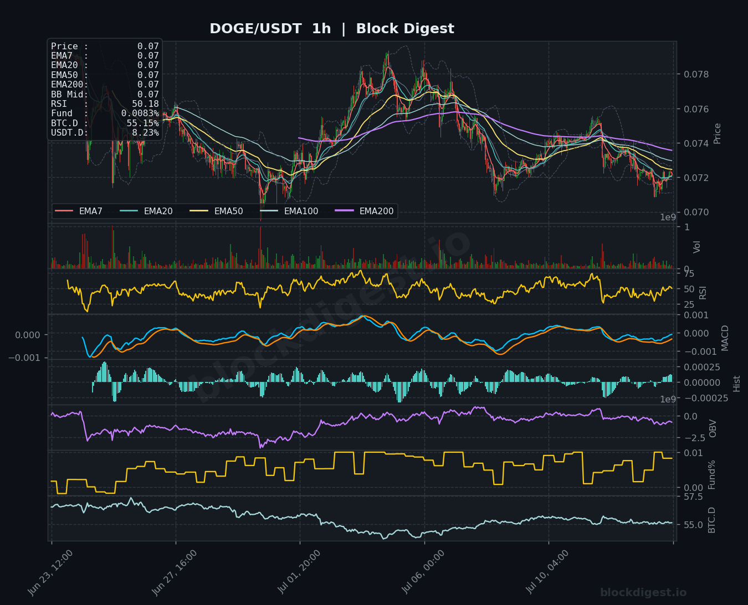
Task: Click the Jul 06, 00:00 date label
Action: [423, 572]
